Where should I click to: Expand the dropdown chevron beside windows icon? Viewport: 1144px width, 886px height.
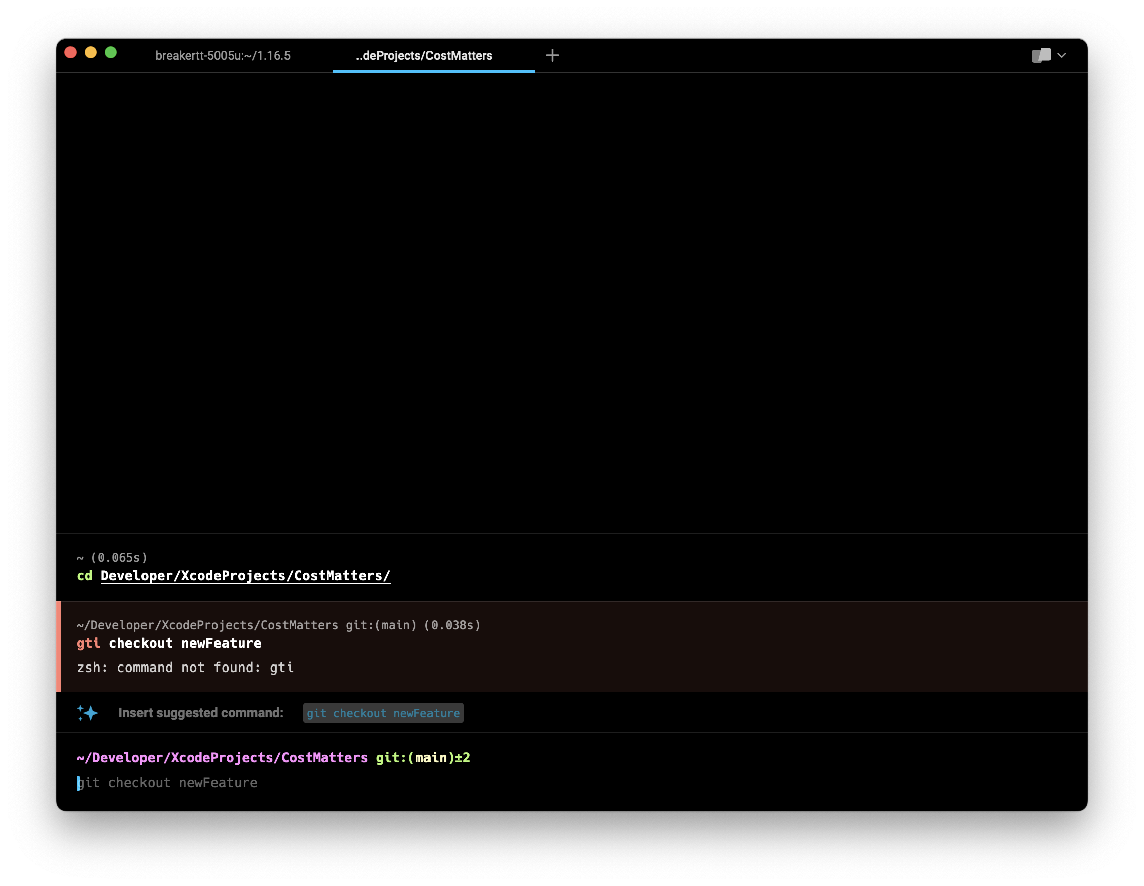[1062, 55]
